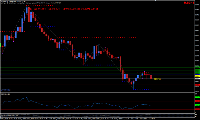This screenshot has height=120, width=200.
Task: Click the Stoch indicator label
Action: coord(9,115)
